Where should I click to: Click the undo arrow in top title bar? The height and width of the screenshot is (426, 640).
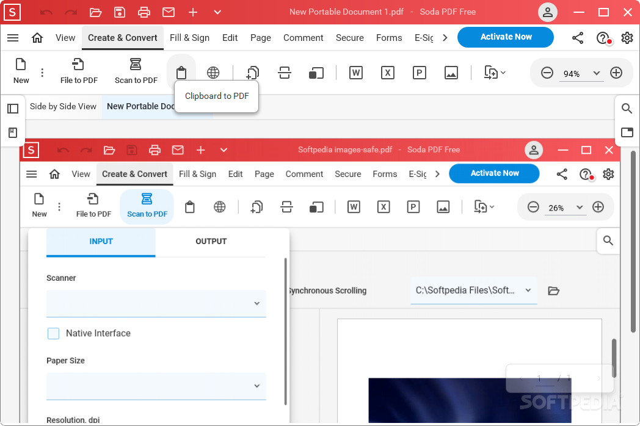[46, 12]
